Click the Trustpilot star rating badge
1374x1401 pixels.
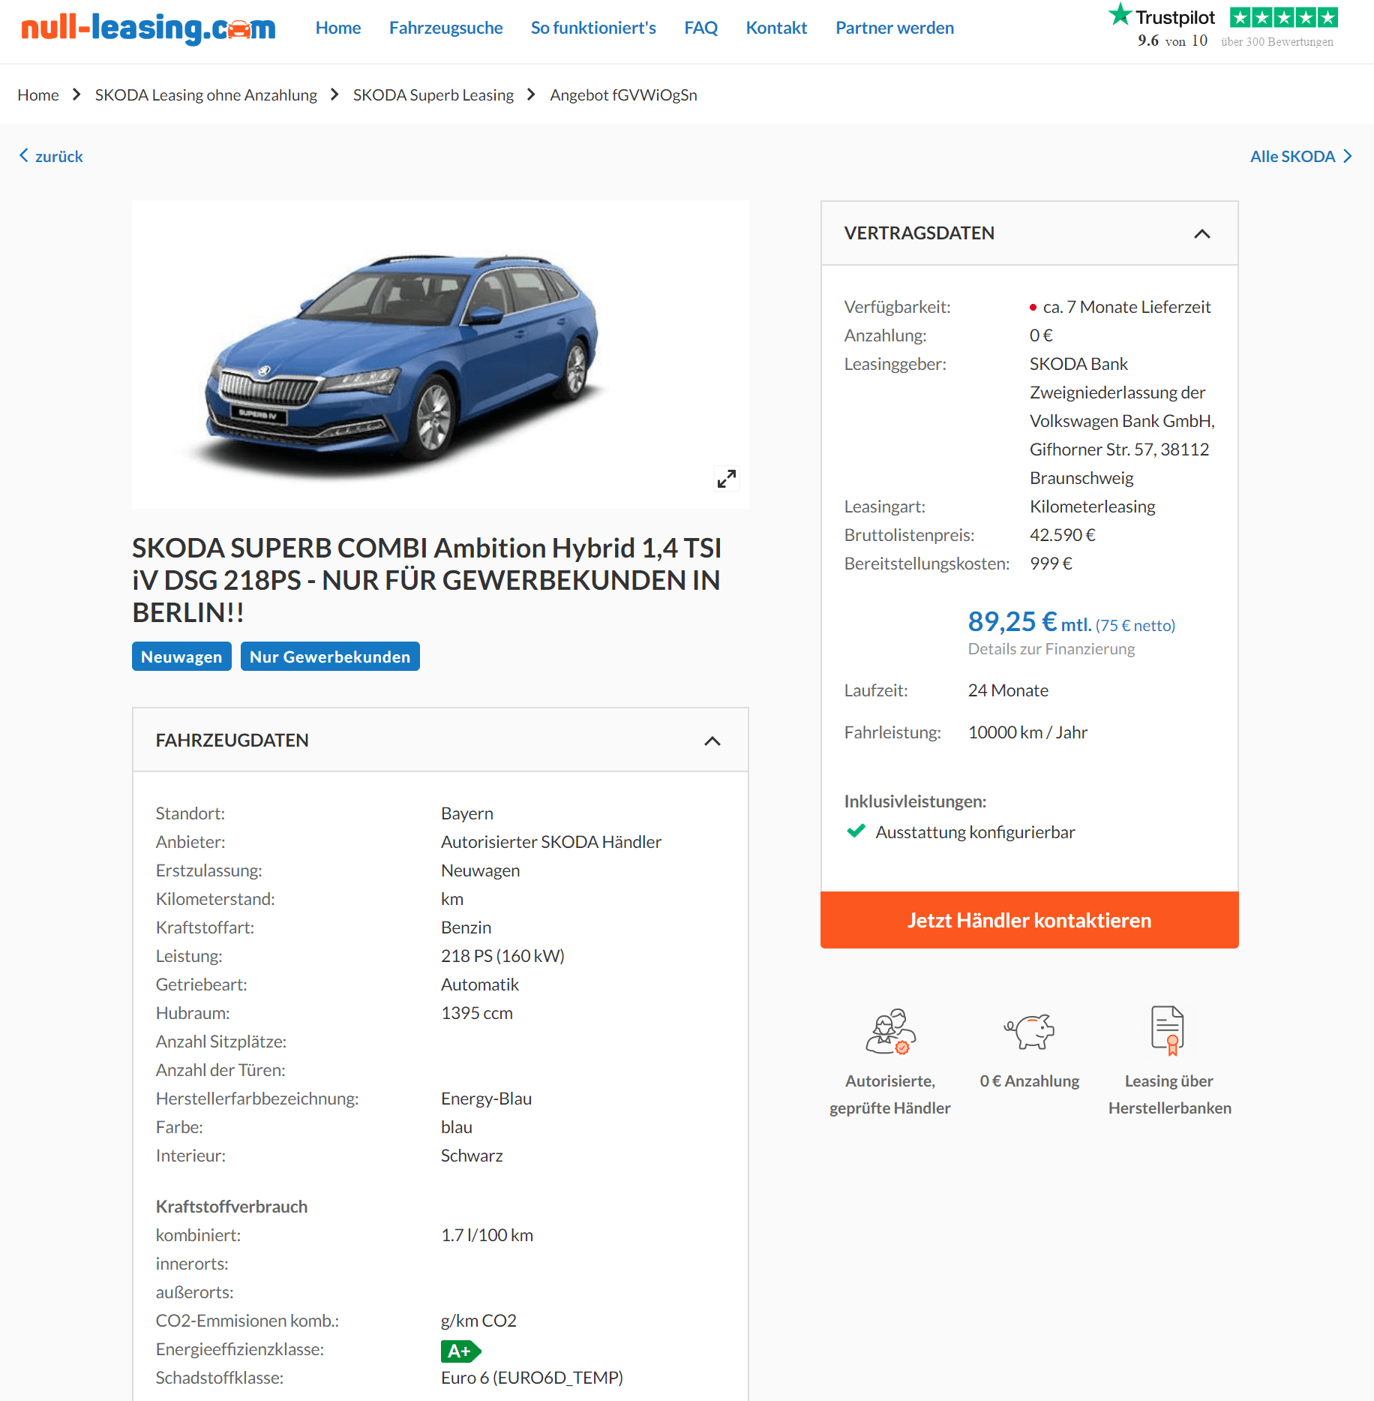(x=1283, y=17)
